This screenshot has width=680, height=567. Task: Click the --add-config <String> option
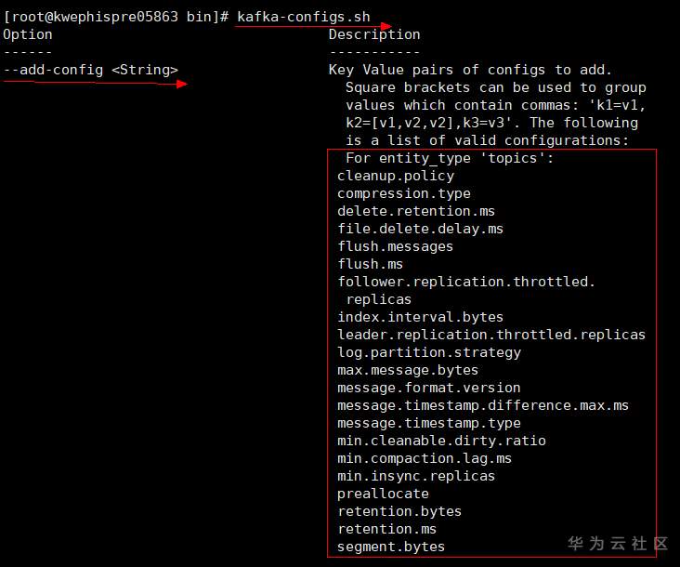pos(91,70)
